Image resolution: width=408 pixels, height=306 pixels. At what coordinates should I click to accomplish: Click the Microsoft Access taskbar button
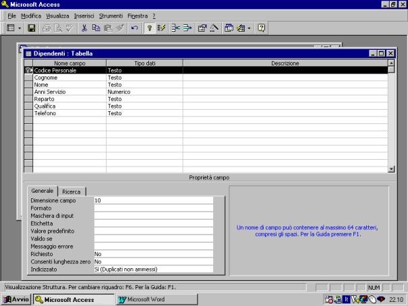[74, 299]
